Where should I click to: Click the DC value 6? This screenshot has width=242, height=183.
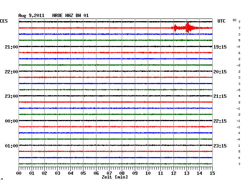pos(239,53)
